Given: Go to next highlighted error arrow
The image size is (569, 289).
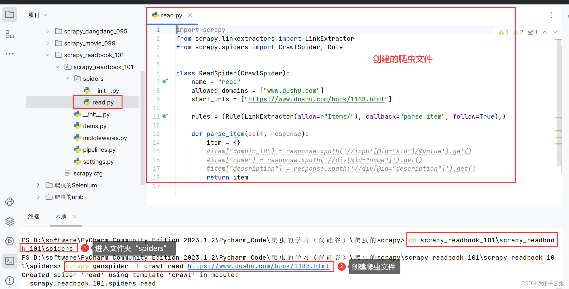Looking at the screenshot, I should [555, 32].
